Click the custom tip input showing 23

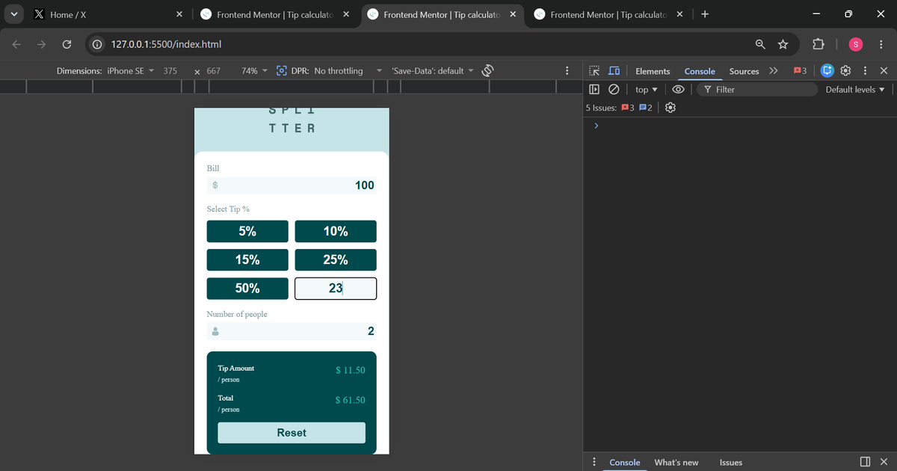tap(336, 289)
